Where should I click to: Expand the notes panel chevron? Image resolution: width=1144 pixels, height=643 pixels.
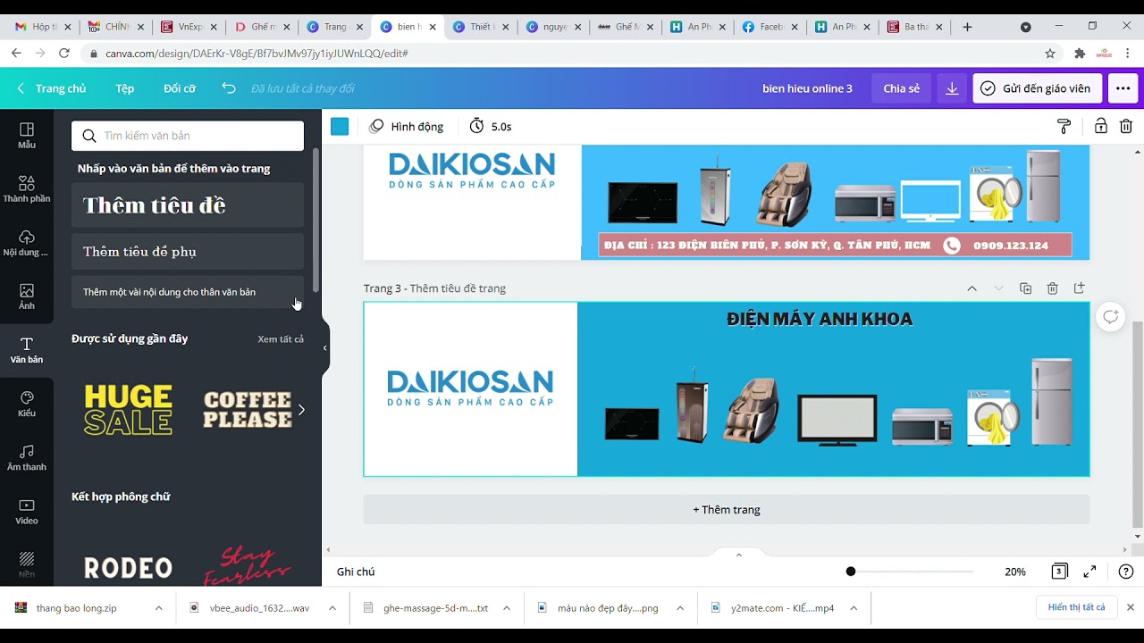click(x=738, y=555)
